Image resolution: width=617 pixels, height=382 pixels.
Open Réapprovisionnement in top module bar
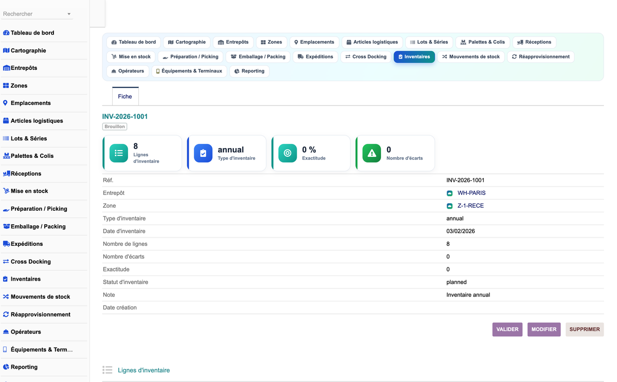pyautogui.click(x=541, y=57)
